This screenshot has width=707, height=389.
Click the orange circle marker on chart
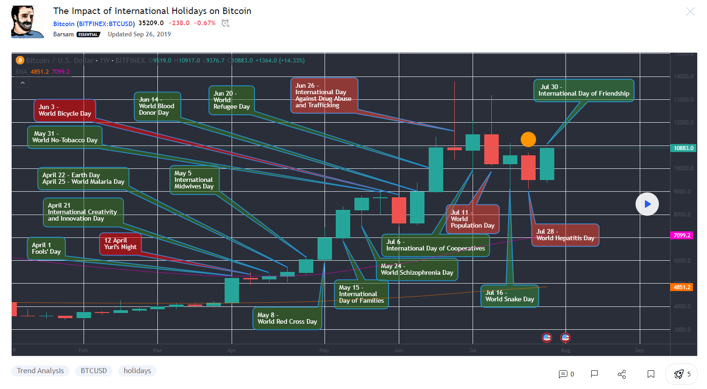tap(528, 139)
